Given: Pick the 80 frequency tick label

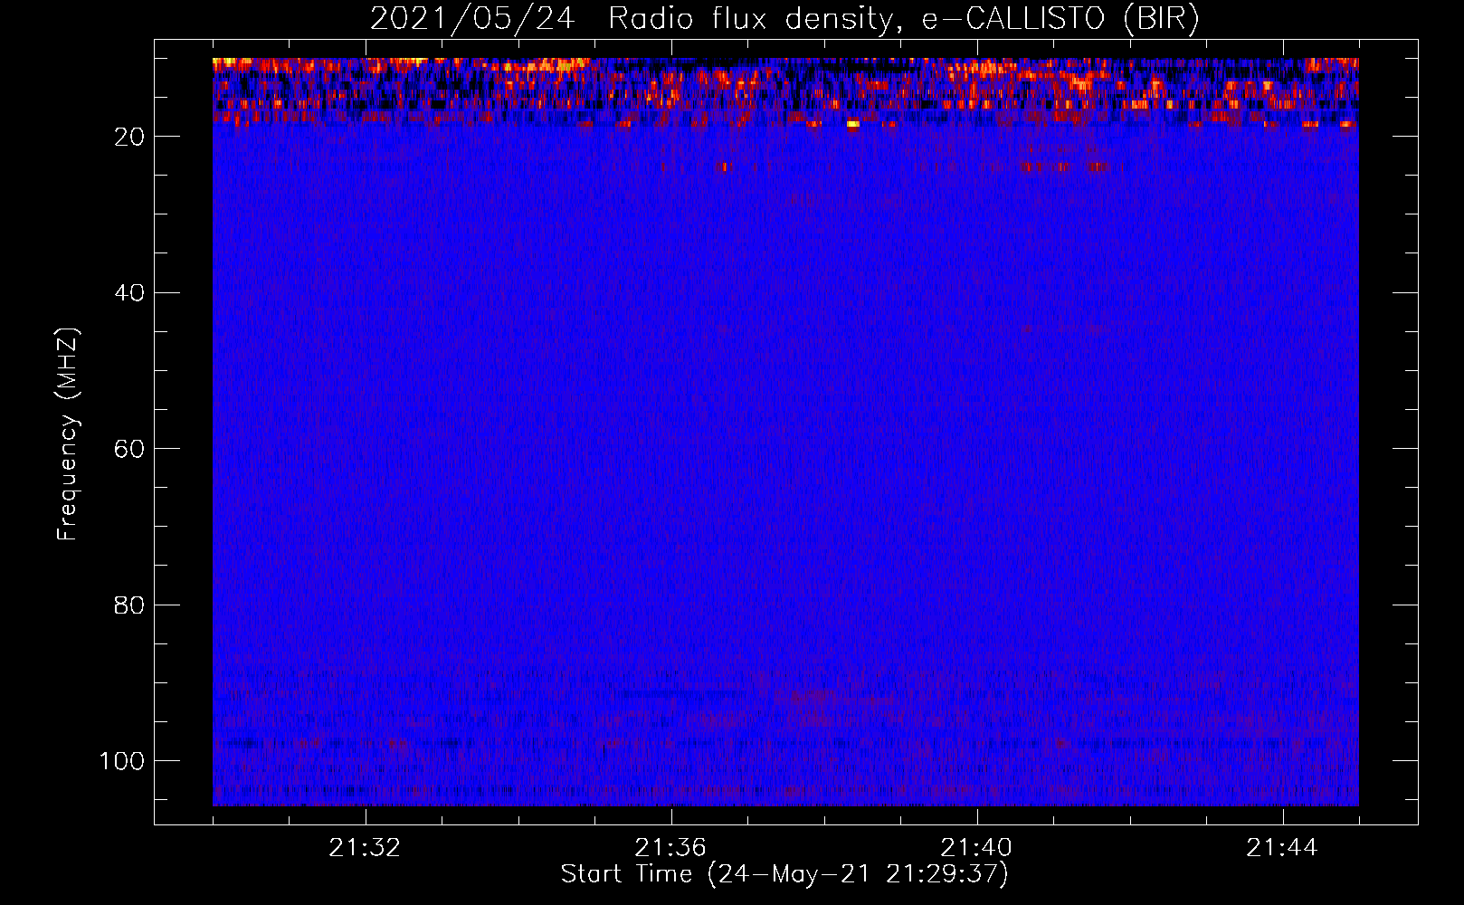Looking at the screenshot, I should [130, 605].
